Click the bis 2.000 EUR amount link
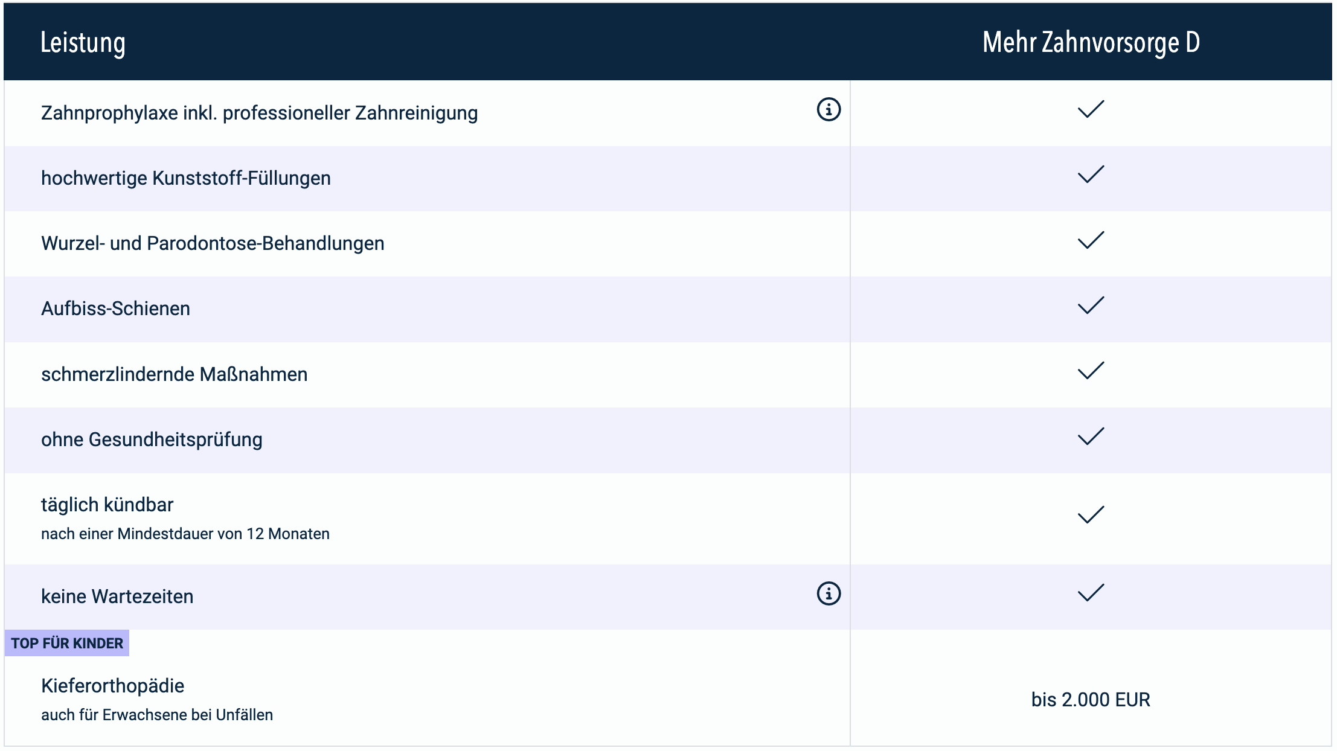The height and width of the screenshot is (751, 1337). 1091,697
